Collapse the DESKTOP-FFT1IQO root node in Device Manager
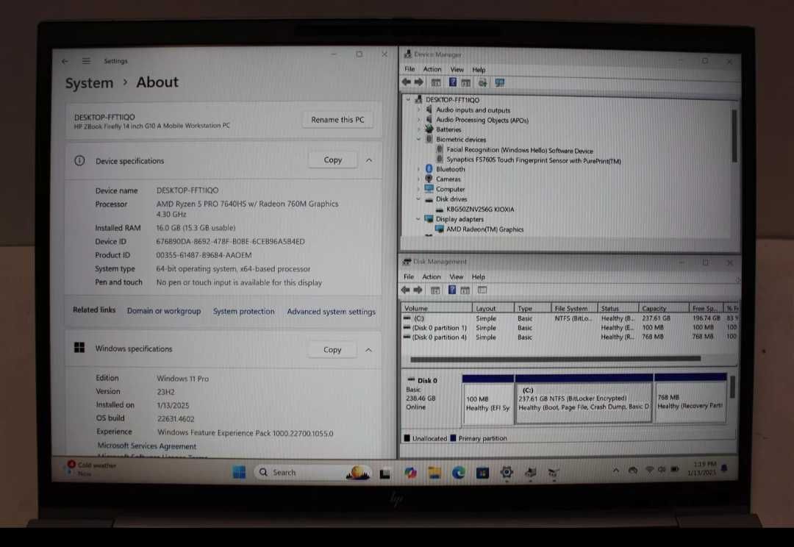794x547 pixels. (408, 99)
